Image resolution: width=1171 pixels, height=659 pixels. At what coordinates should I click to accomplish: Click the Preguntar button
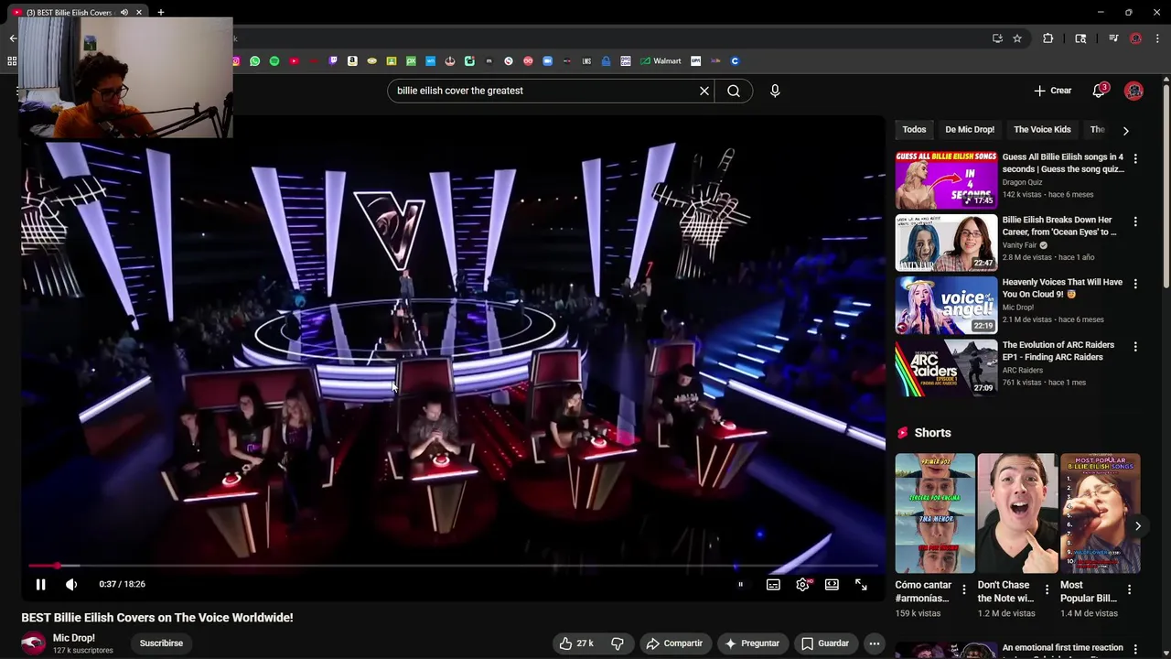(751, 643)
